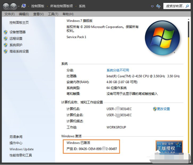This screenshot has height=165, width=193.
Task: Click shield icon beside 设备管理器
Action: click(x=5, y=32)
